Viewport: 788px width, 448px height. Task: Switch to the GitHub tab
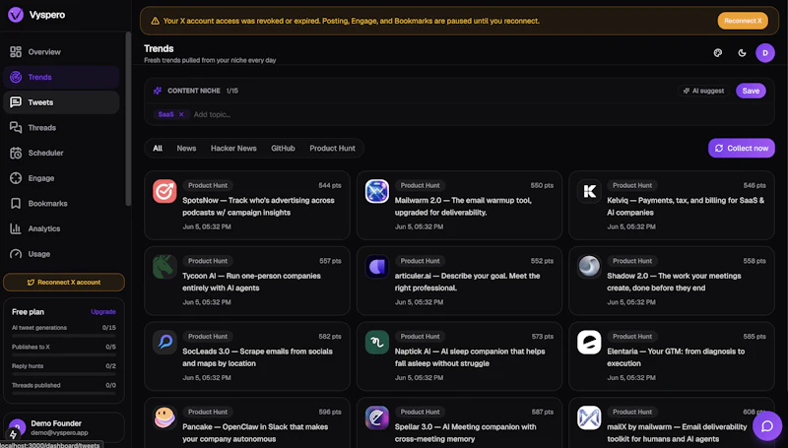coord(283,148)
